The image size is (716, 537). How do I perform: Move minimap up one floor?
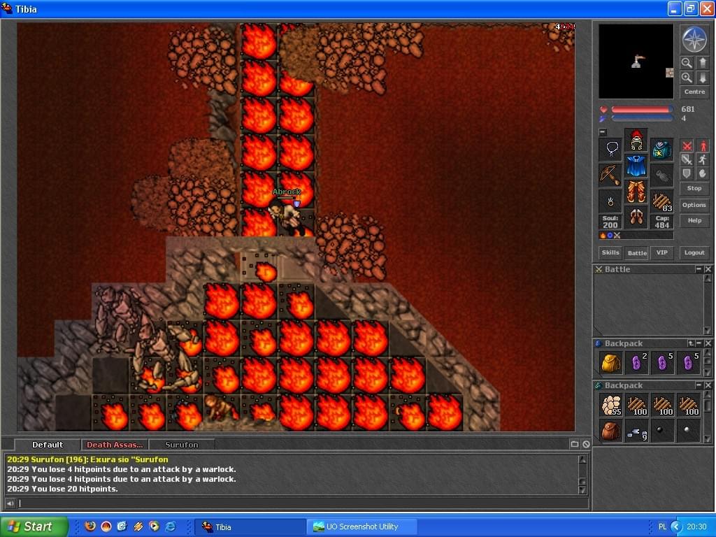tap(702, 63)
